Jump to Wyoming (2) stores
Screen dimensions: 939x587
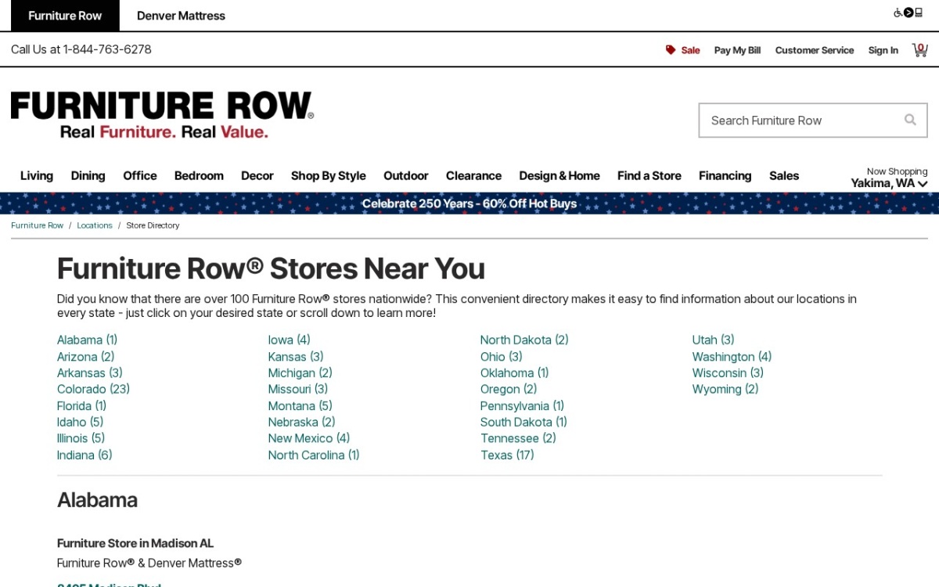[725, 389]
